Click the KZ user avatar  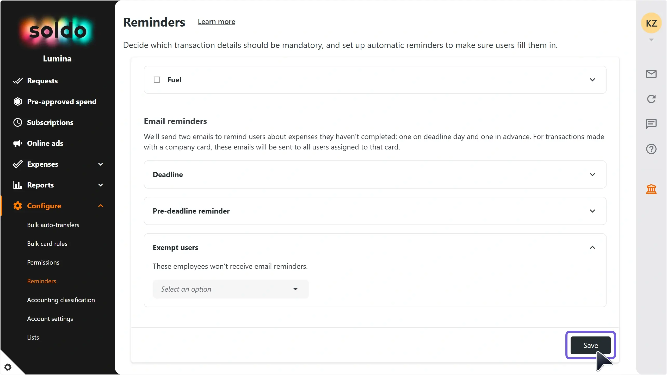[x=651, y=23]
